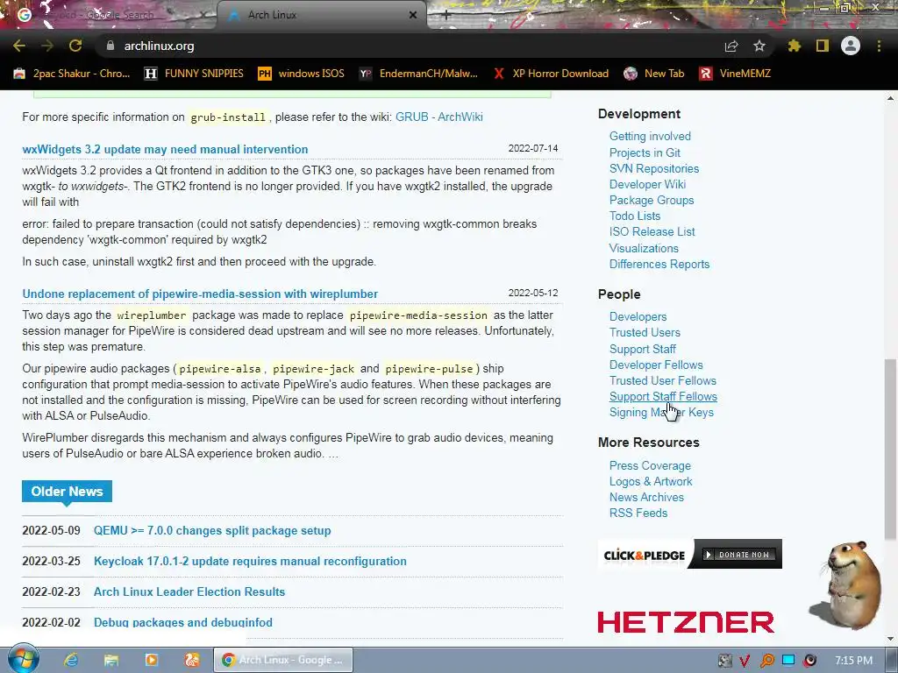Open Windows Media Player taskbar icon
This screenshot has height=673, width=898.
152,660
